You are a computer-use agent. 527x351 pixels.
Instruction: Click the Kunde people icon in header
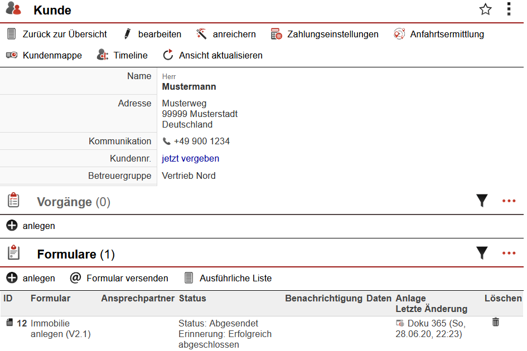click(x=14, y=9)
